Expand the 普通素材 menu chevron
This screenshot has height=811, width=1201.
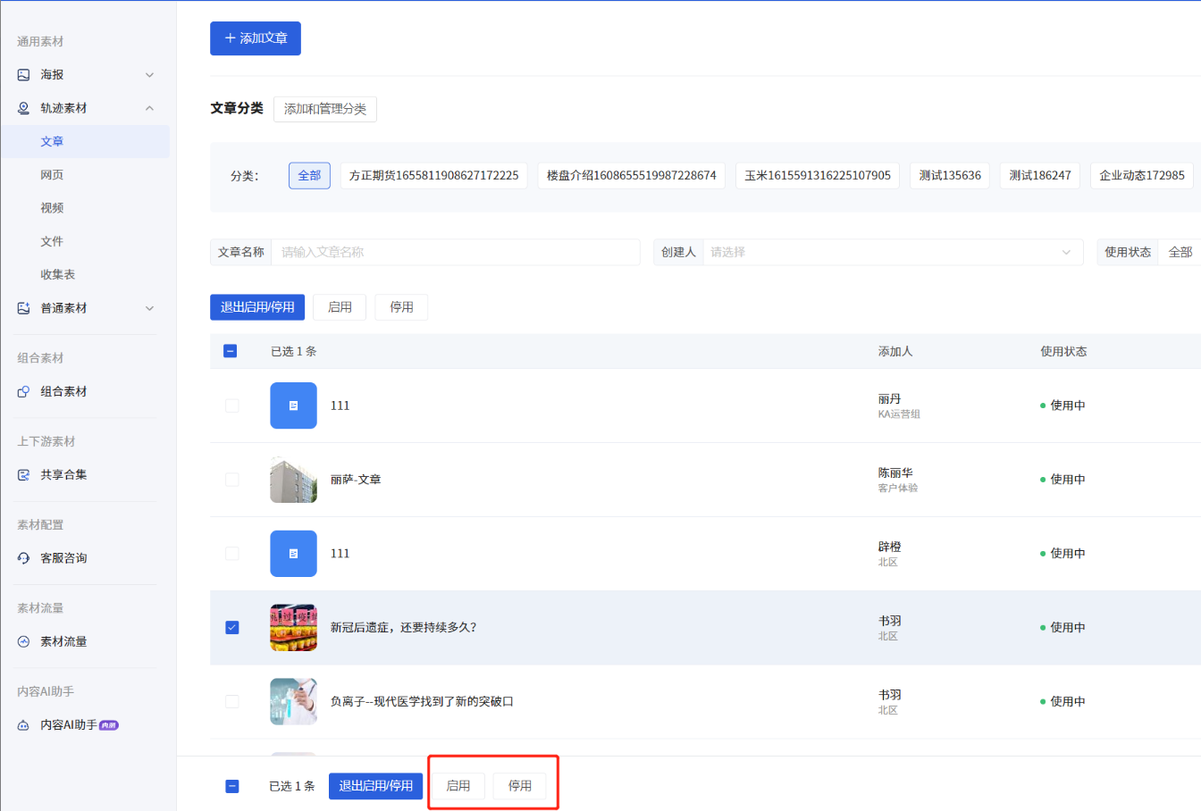click(x=149, y=308)
